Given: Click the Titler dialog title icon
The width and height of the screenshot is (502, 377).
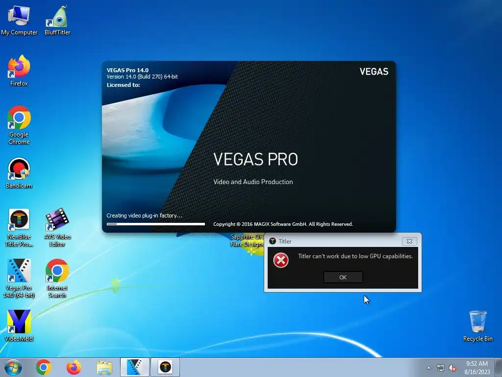Looking at the screenshot, I should click(273, 241).
